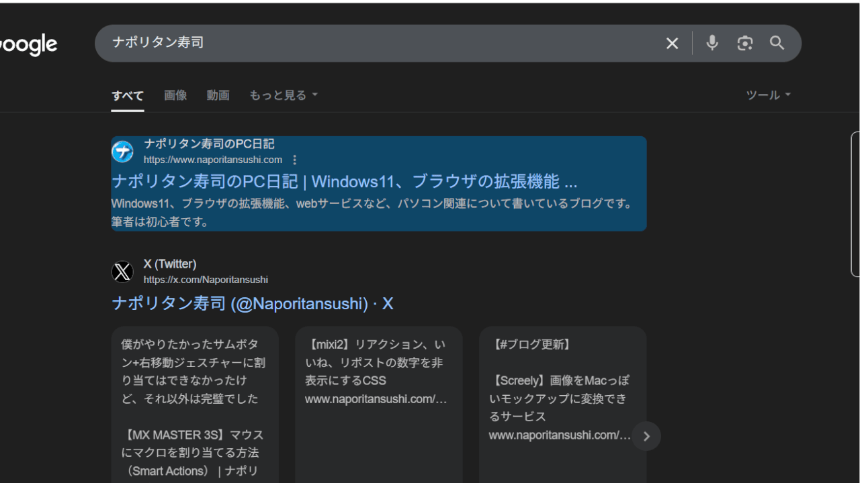Open the Screely ブログ更新 tweet card
The width and height of the screenshot is (860, 483).
563,405
